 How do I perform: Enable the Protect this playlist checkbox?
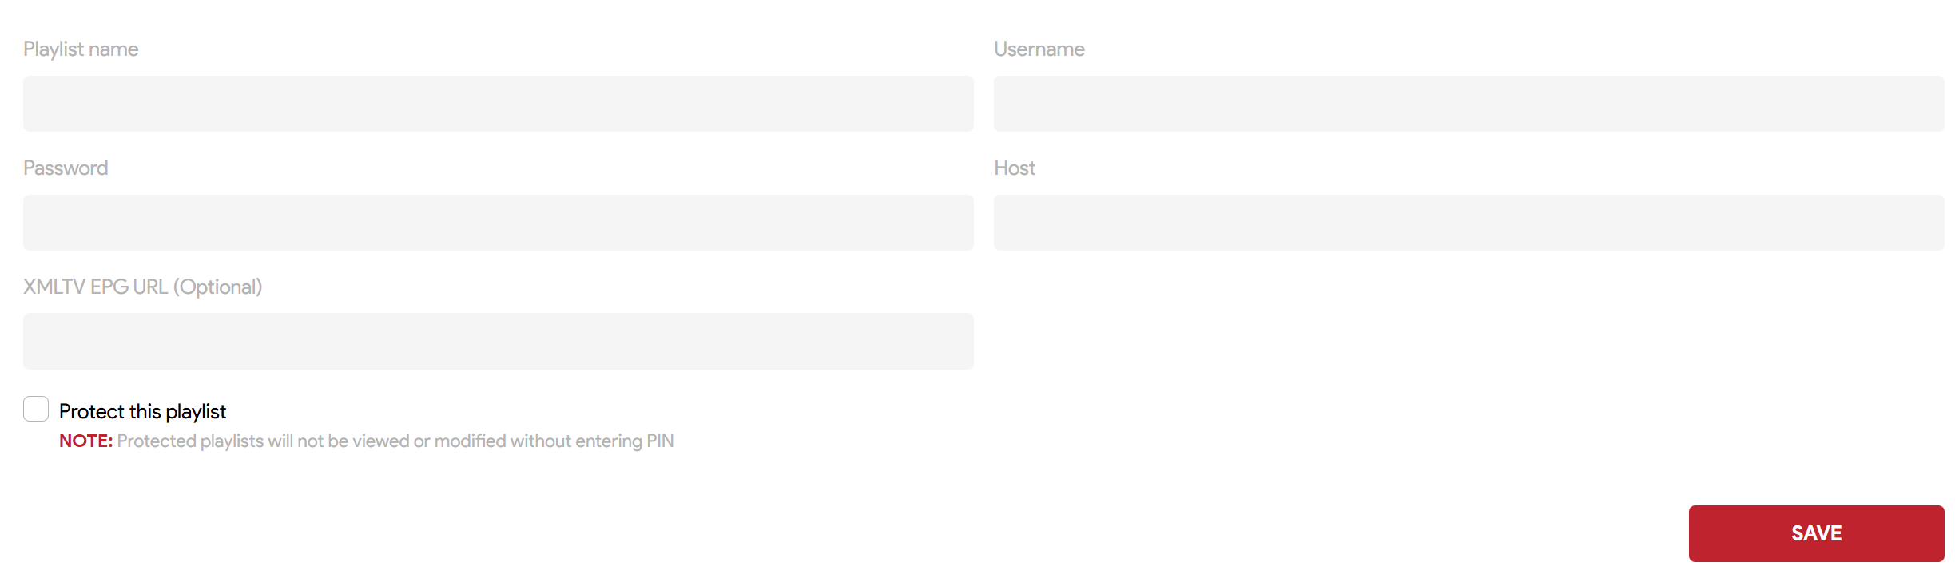pyautogui.click(x=36, y=409)
